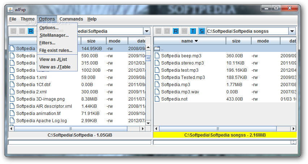Image resolution: width=308 pixels, height=164 pixels.
Task: Sort right panel by size column header
Action: pos(239,41)
